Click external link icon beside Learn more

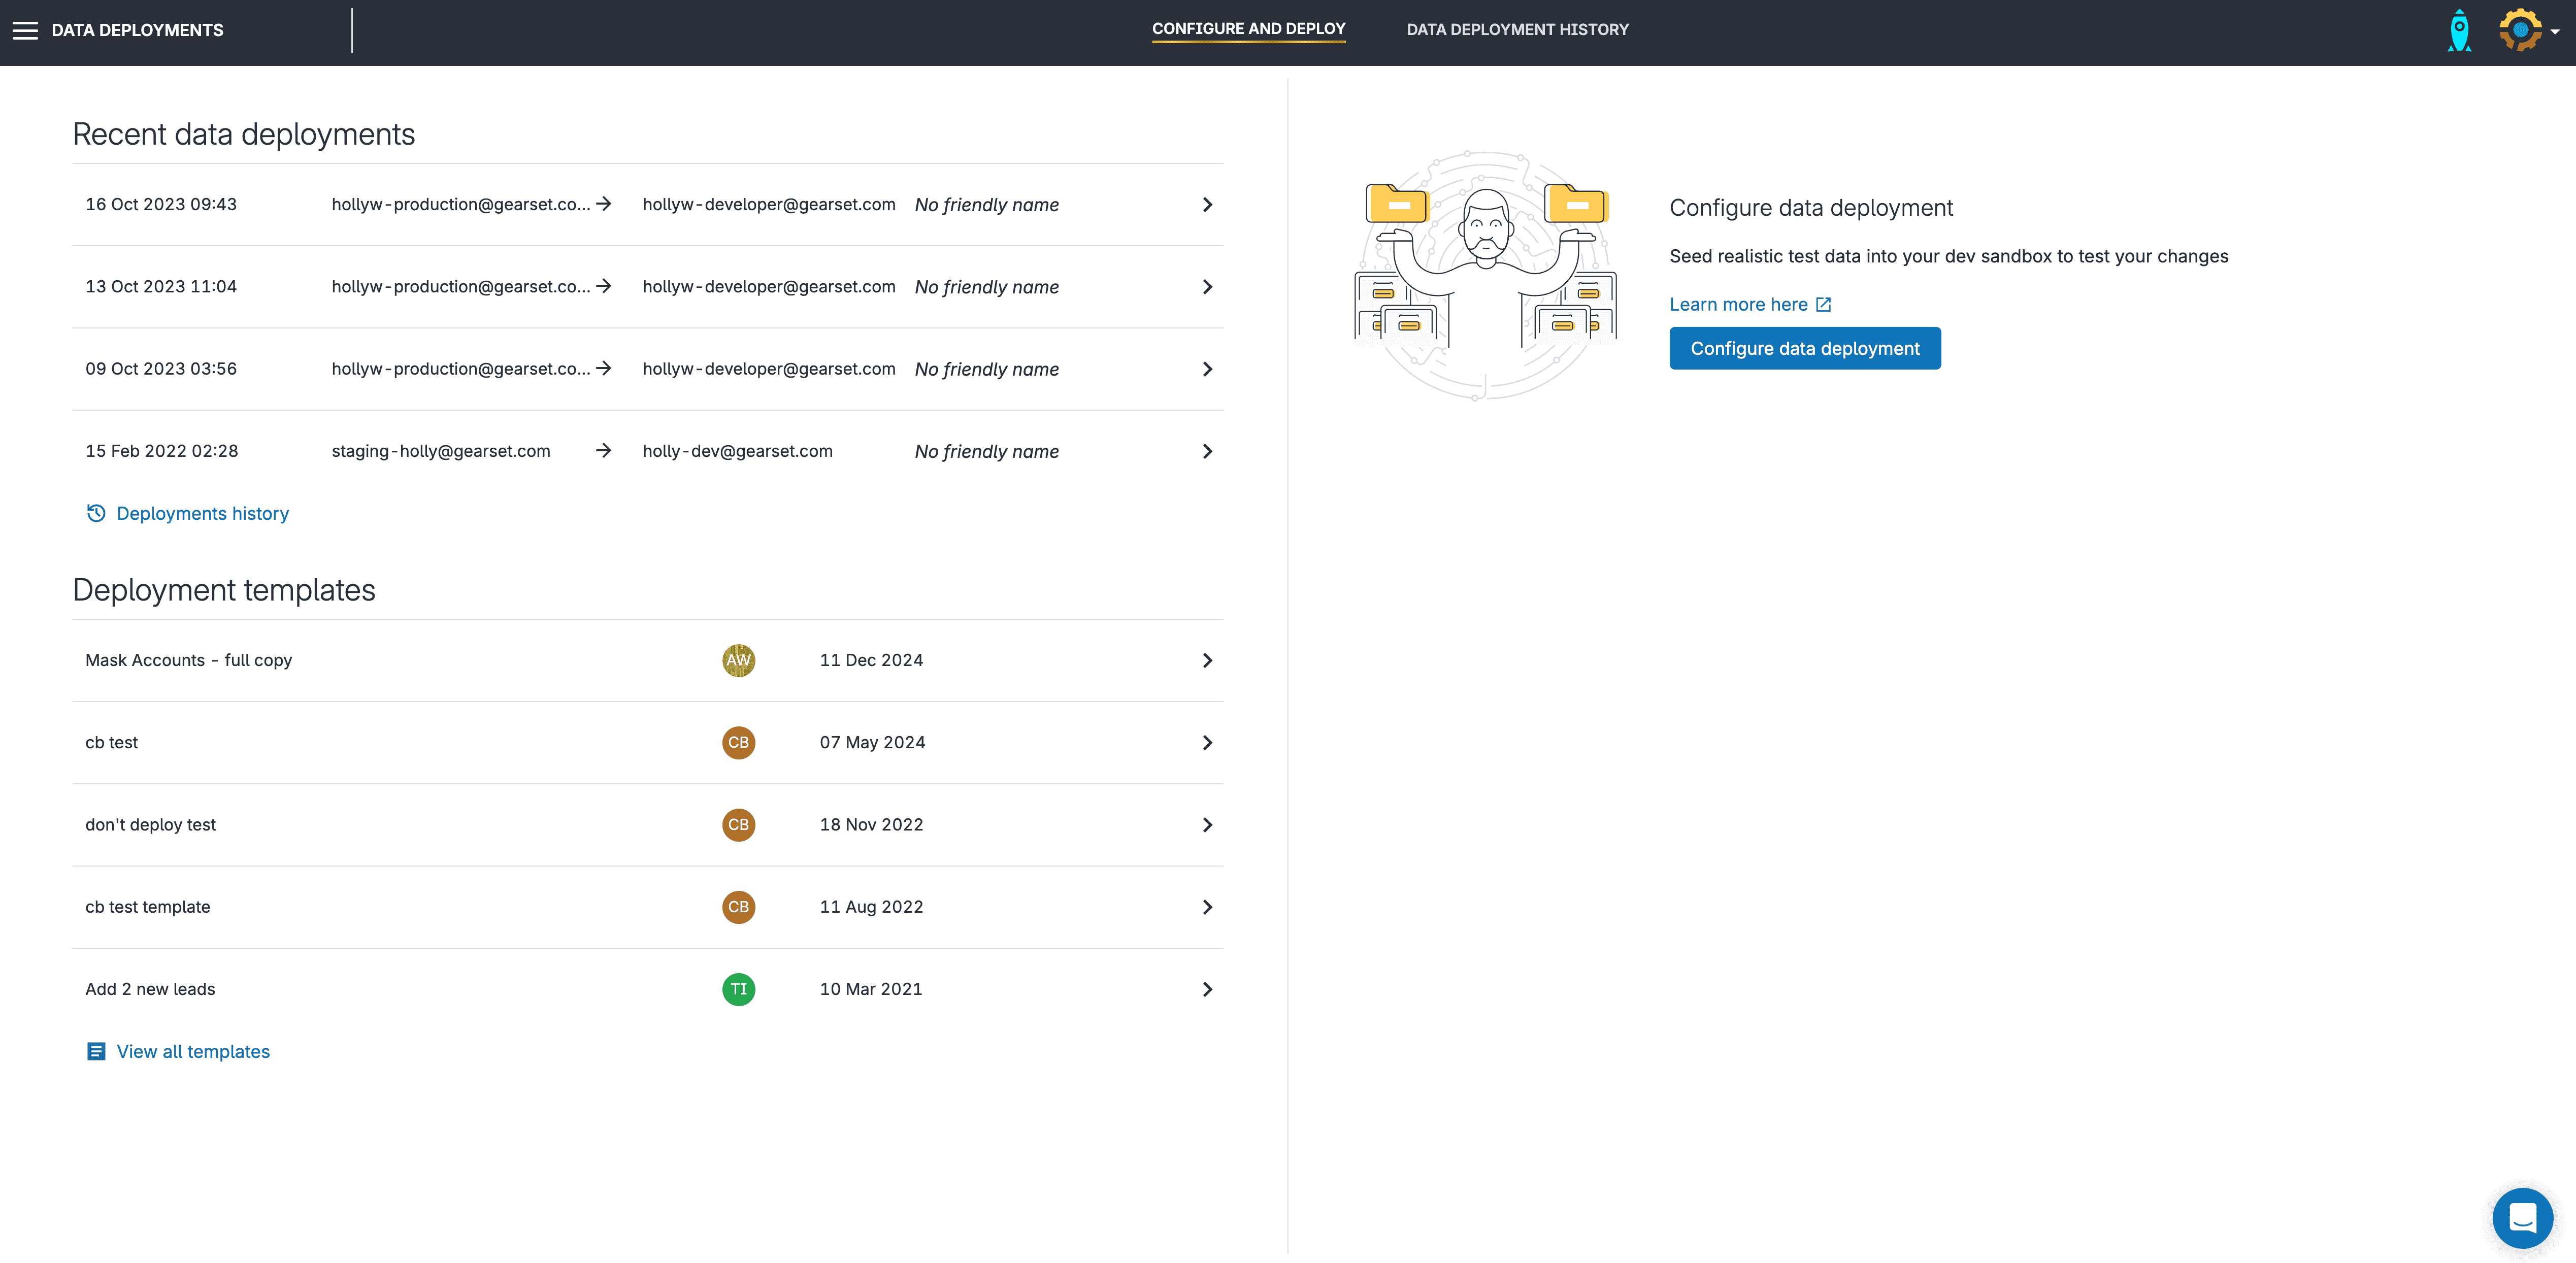point(1823,305)
